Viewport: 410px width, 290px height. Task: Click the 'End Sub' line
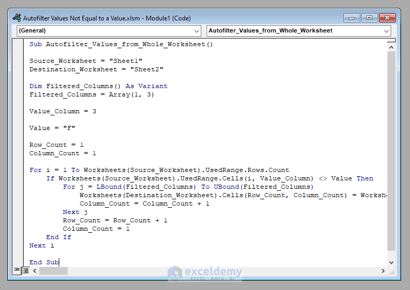click(x=44, y=262)
